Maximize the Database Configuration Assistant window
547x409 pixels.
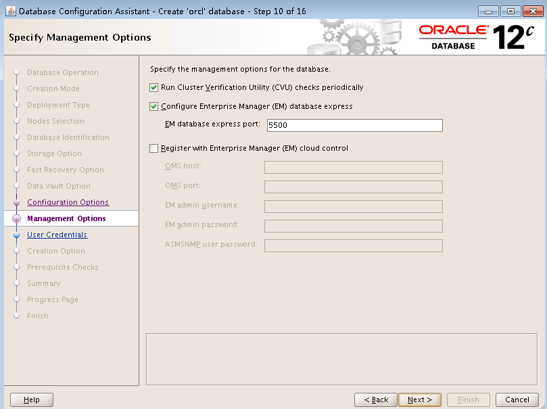coord(508,11)
